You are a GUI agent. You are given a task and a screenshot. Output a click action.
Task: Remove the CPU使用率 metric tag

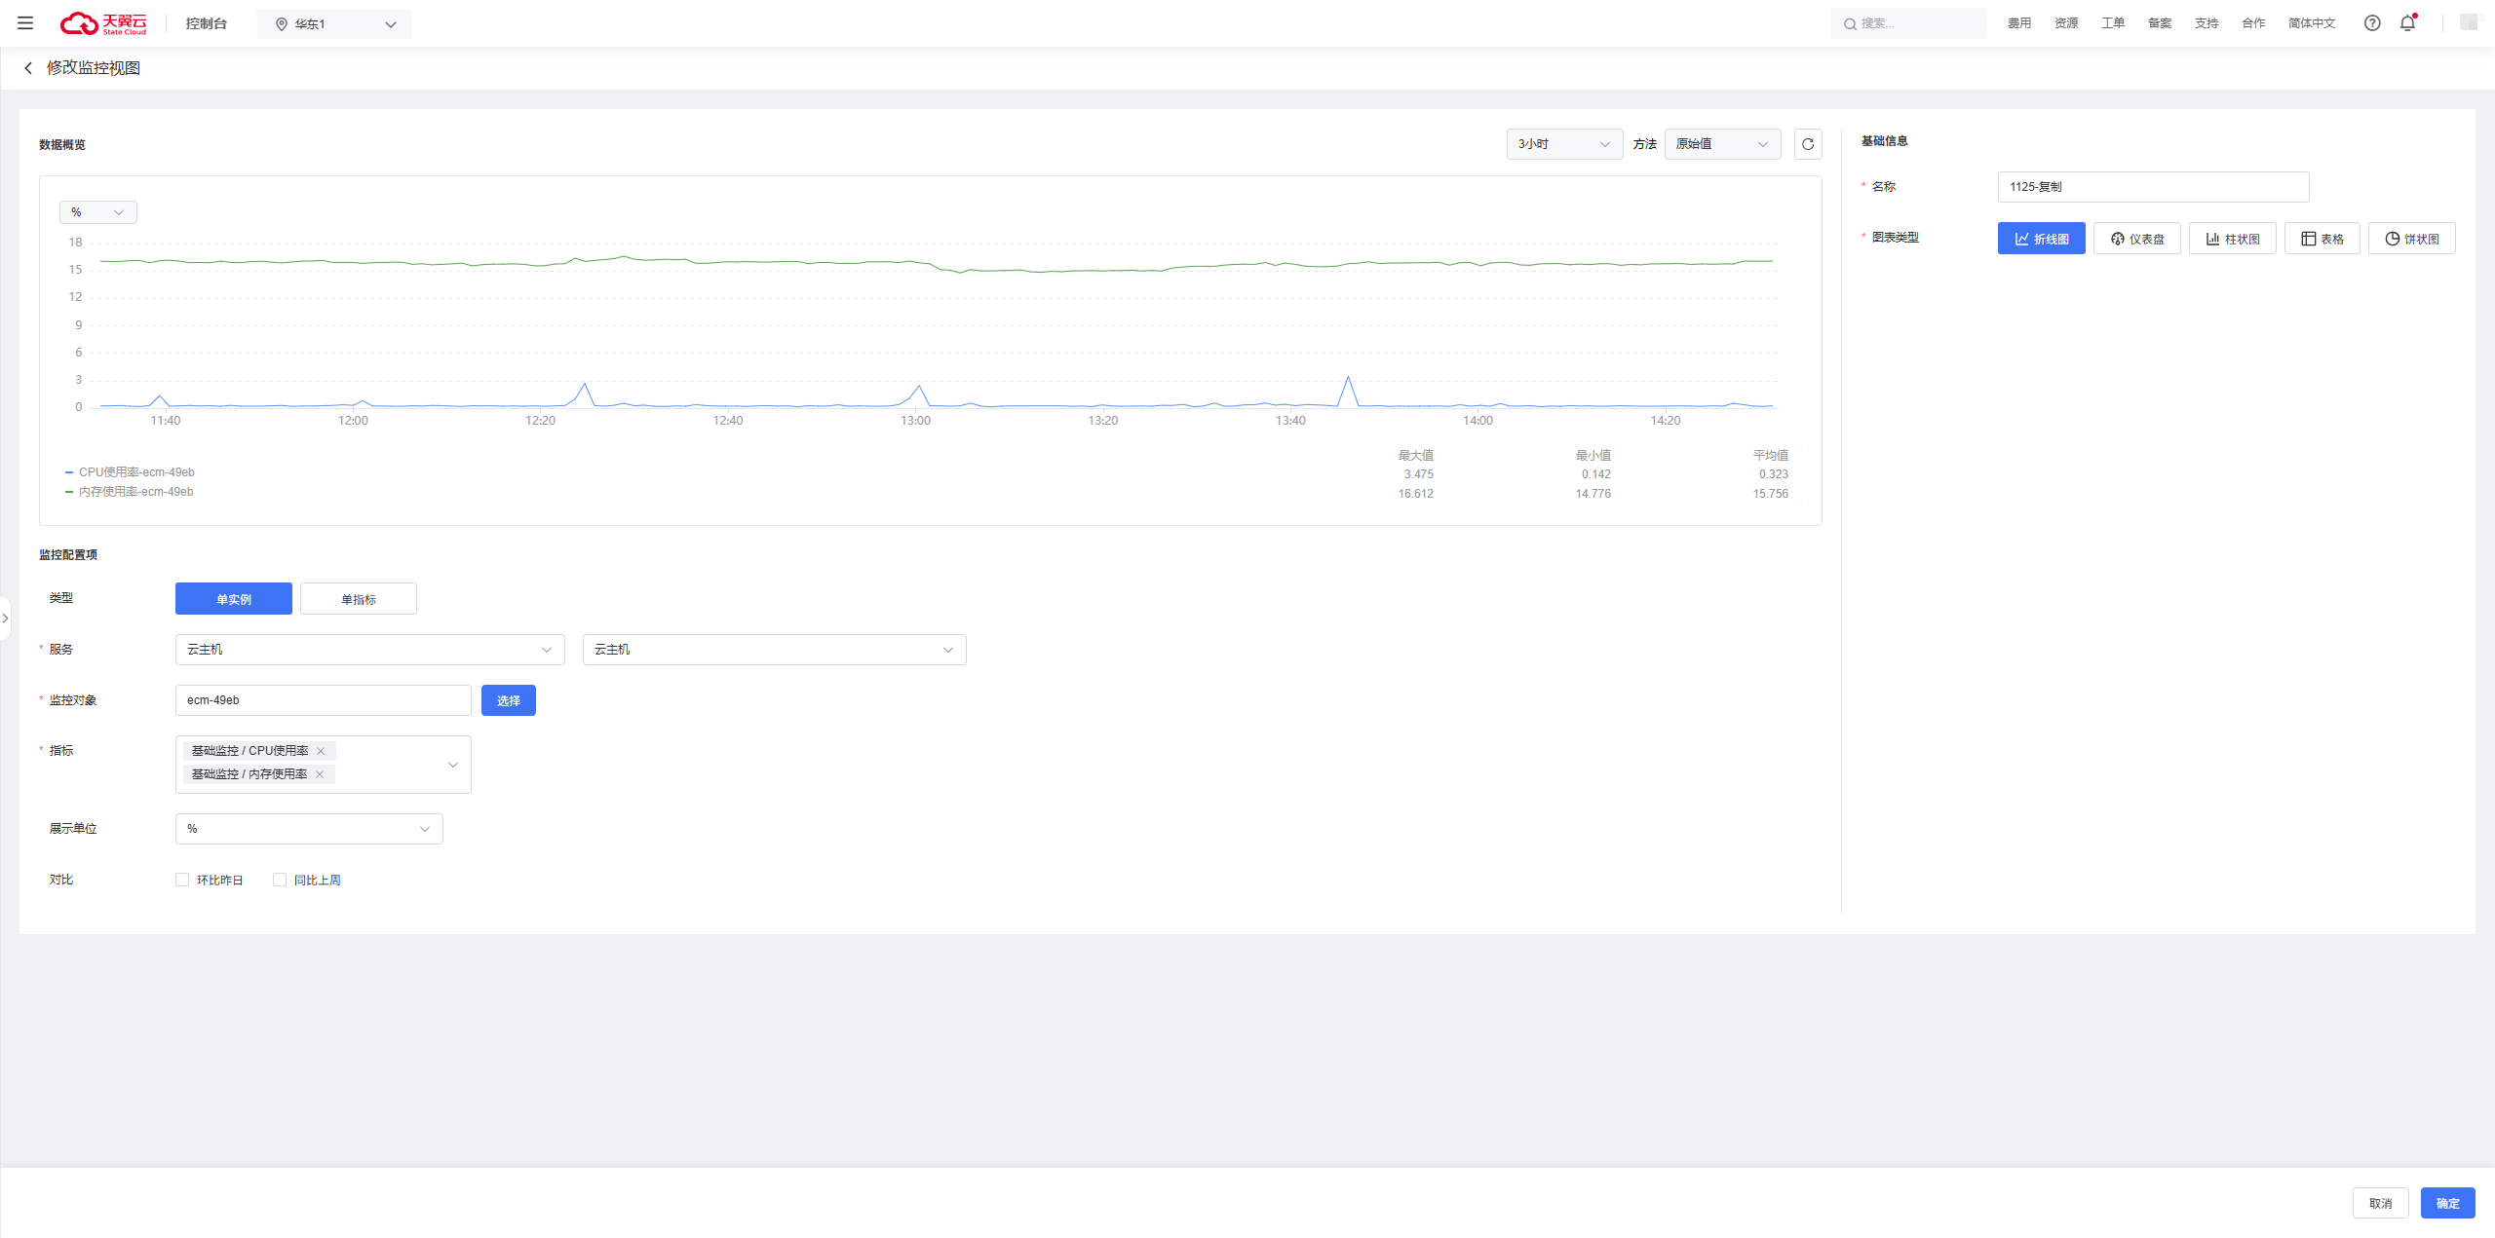tap(321, 751)
